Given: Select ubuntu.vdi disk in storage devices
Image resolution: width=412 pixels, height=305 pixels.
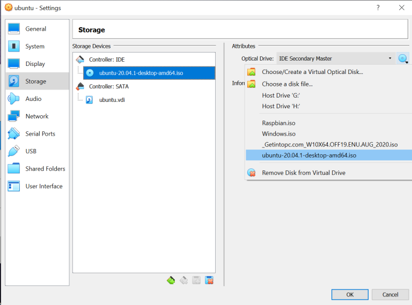Looking at the screenshot, I should pos(112,100).
